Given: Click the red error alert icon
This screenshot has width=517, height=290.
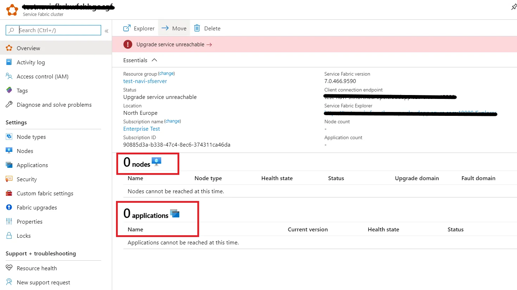Looking at the screenshot, I should coord(128,45).
